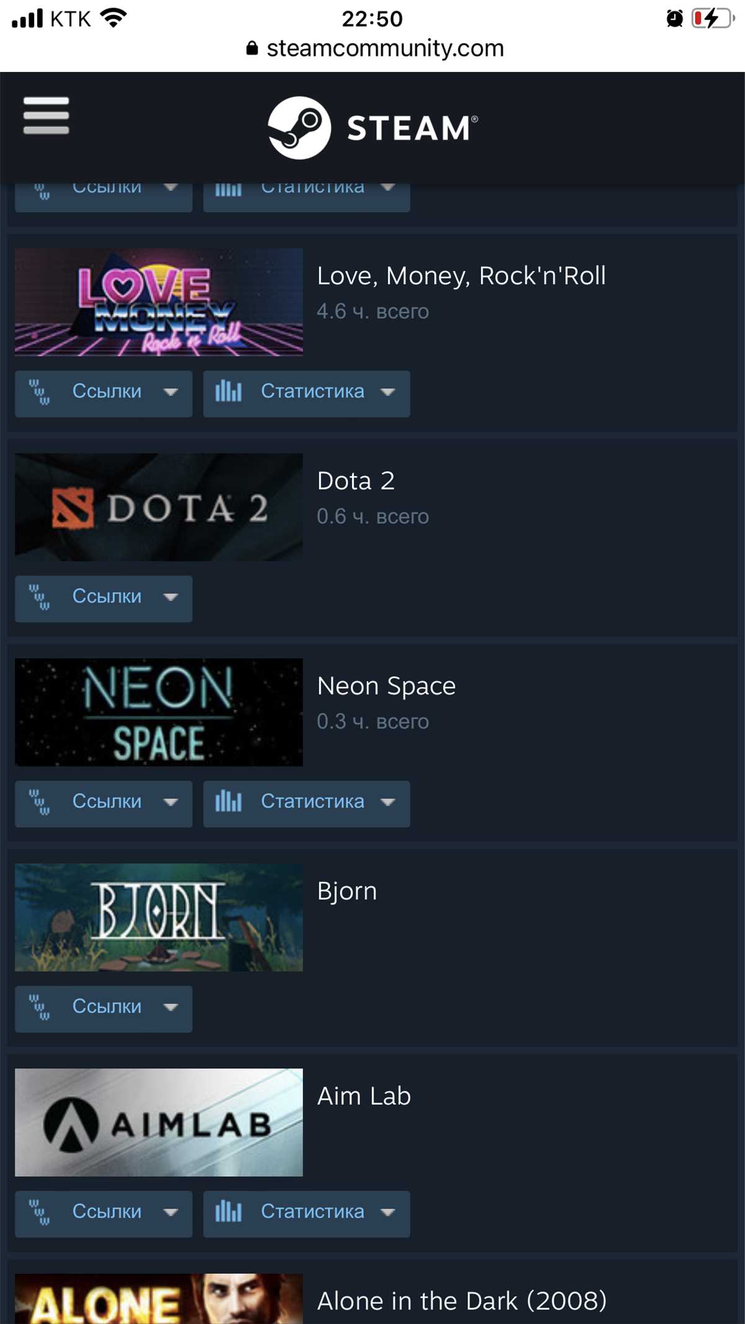Expand the Ссылки dropdown for Dota 2
The image size is (745, 1324).
104,599
